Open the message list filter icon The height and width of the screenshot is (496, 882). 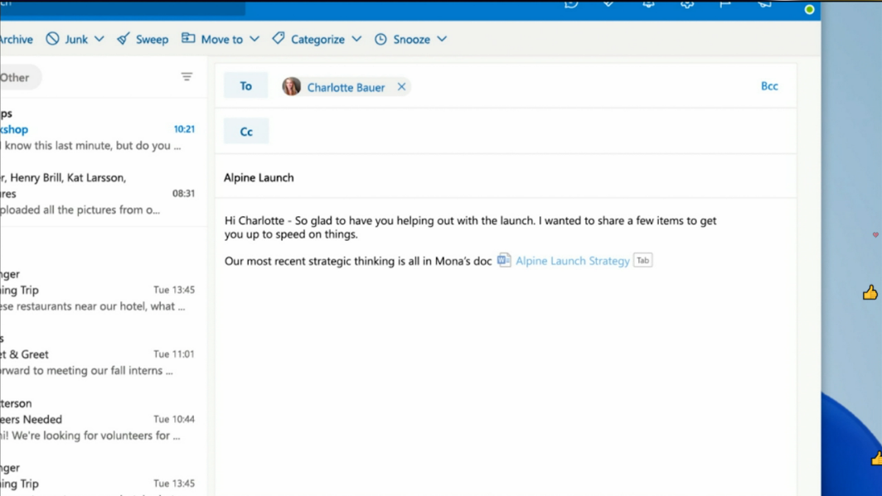coord(187,77)
